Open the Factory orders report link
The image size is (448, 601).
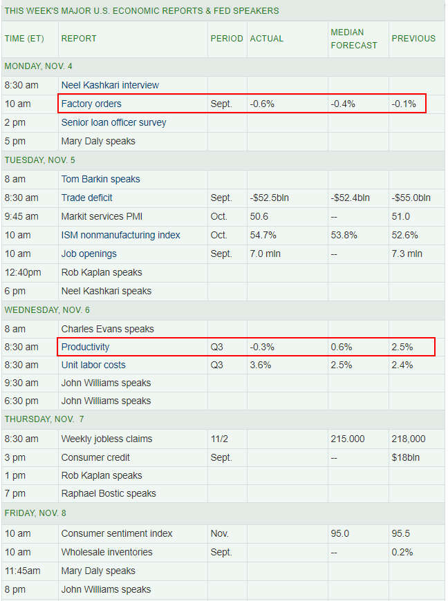pyautogui.click(x=91, y=104)
